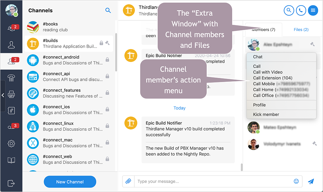Start a call with phone icon in header
323x192 pixels.
tap(301, 10)
